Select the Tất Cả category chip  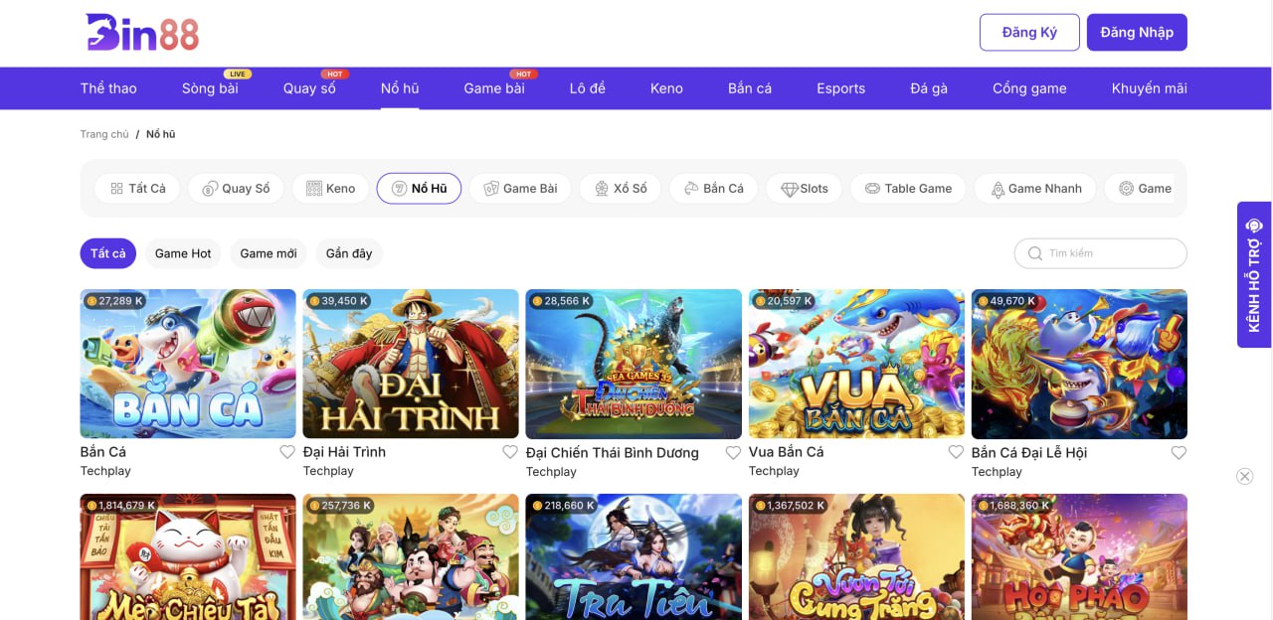pyautogui.click(x=137, y=188)
